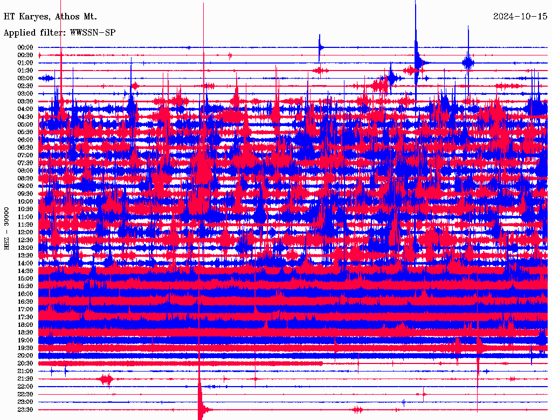Click the '15:00' time label
This screenshot has height=420, width=552.
tap(25, 278)
